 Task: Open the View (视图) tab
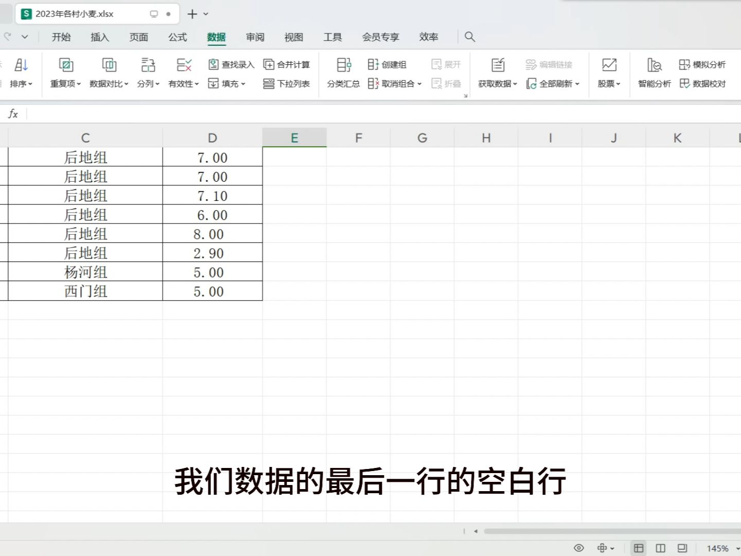click(294, 37)
